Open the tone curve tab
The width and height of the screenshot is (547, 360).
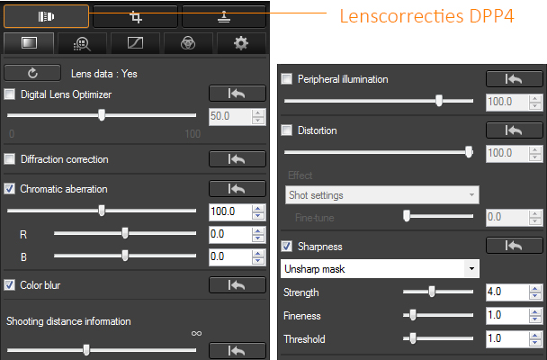(x=135, y=43)
